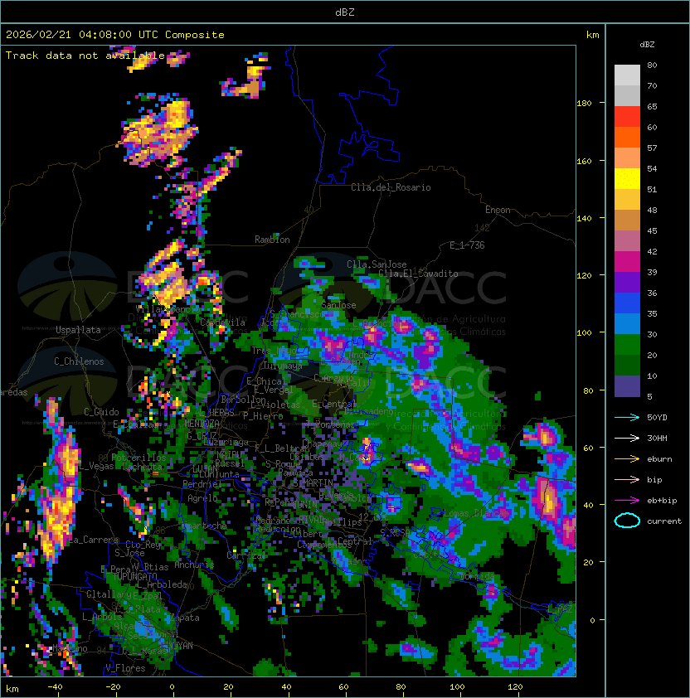Select the bright yellow legend color swatch
Image resolution: width=690 pixels, height=698 pixels.
point(628,178)
